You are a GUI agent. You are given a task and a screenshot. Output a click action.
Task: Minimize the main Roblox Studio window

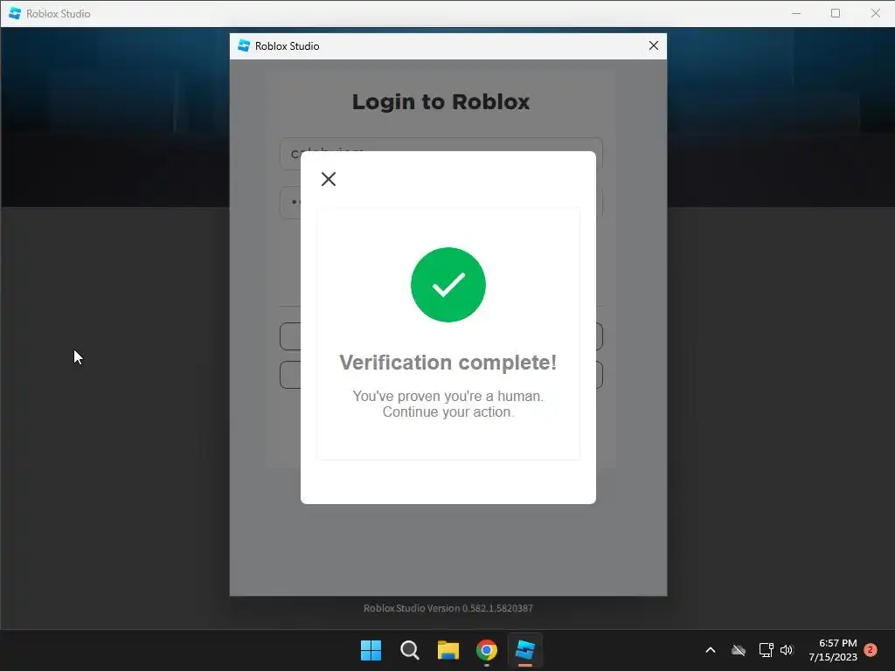point(796,13)
